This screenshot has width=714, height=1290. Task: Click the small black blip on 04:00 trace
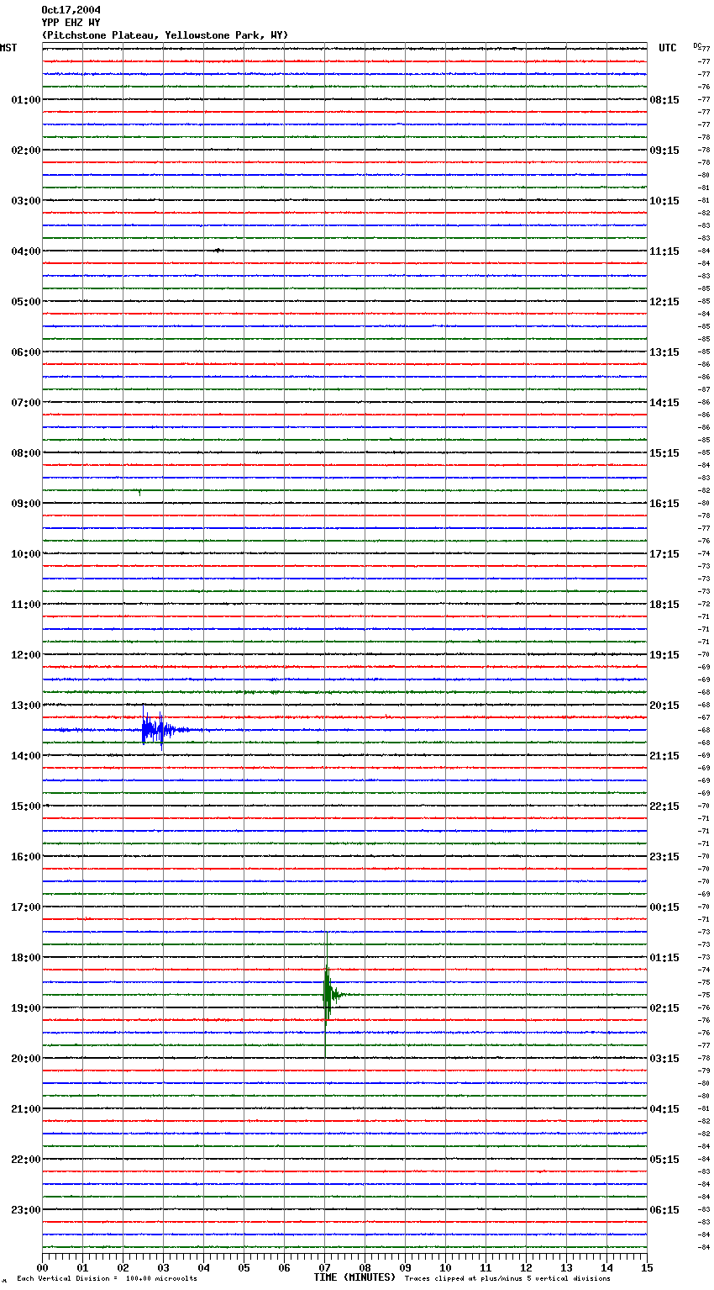click(x=218, y=250)
